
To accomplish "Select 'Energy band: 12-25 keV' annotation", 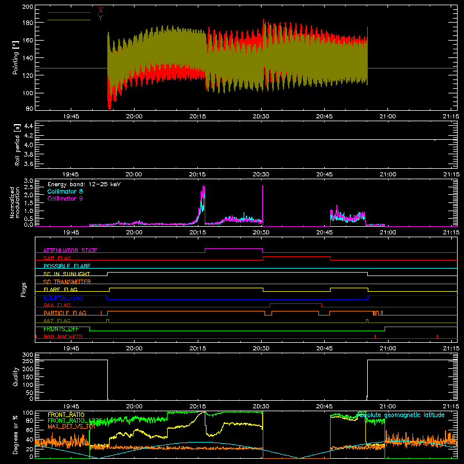I will (x=84, y=184).
